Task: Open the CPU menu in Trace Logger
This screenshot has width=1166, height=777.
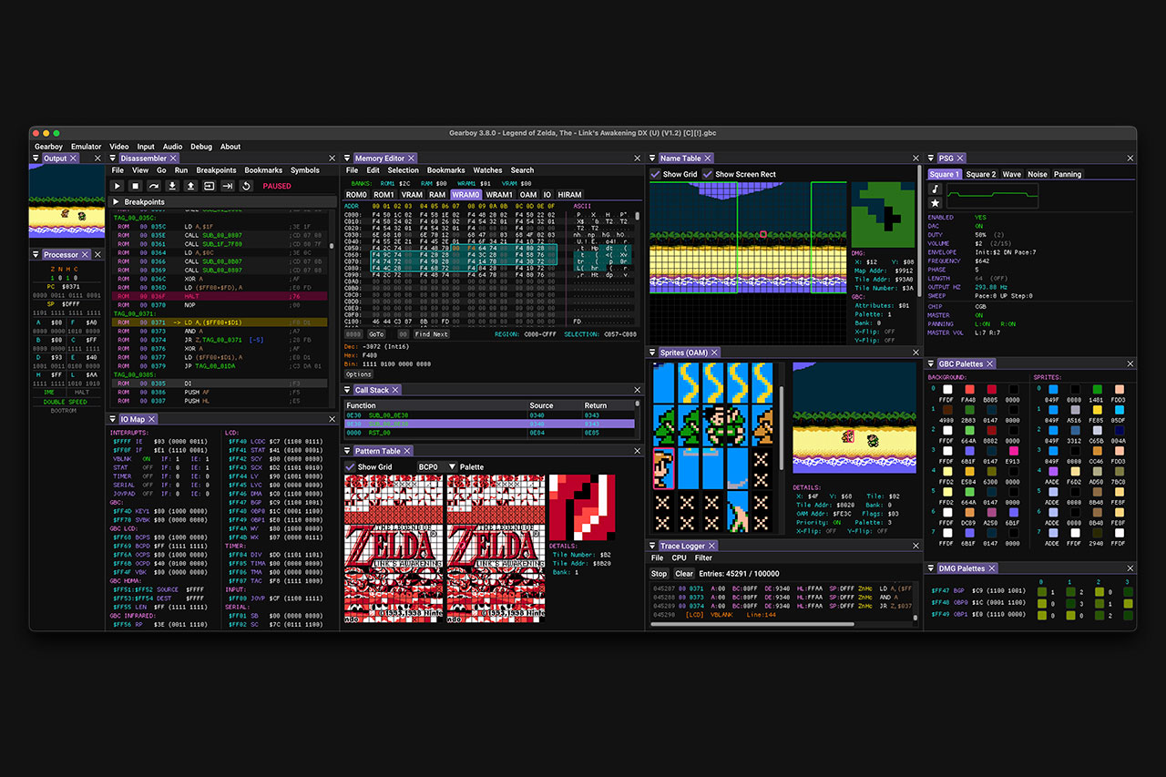Action: [x=680, y=557]
